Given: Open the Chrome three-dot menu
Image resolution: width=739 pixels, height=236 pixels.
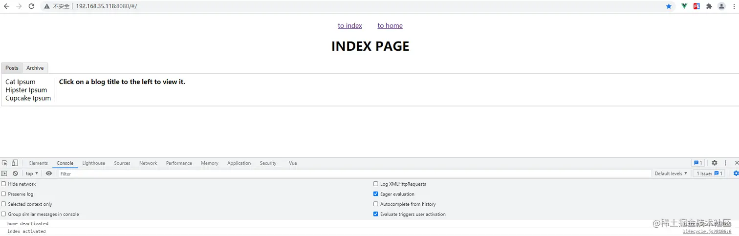Looking at the screenshot, I should tap(734, 6).
